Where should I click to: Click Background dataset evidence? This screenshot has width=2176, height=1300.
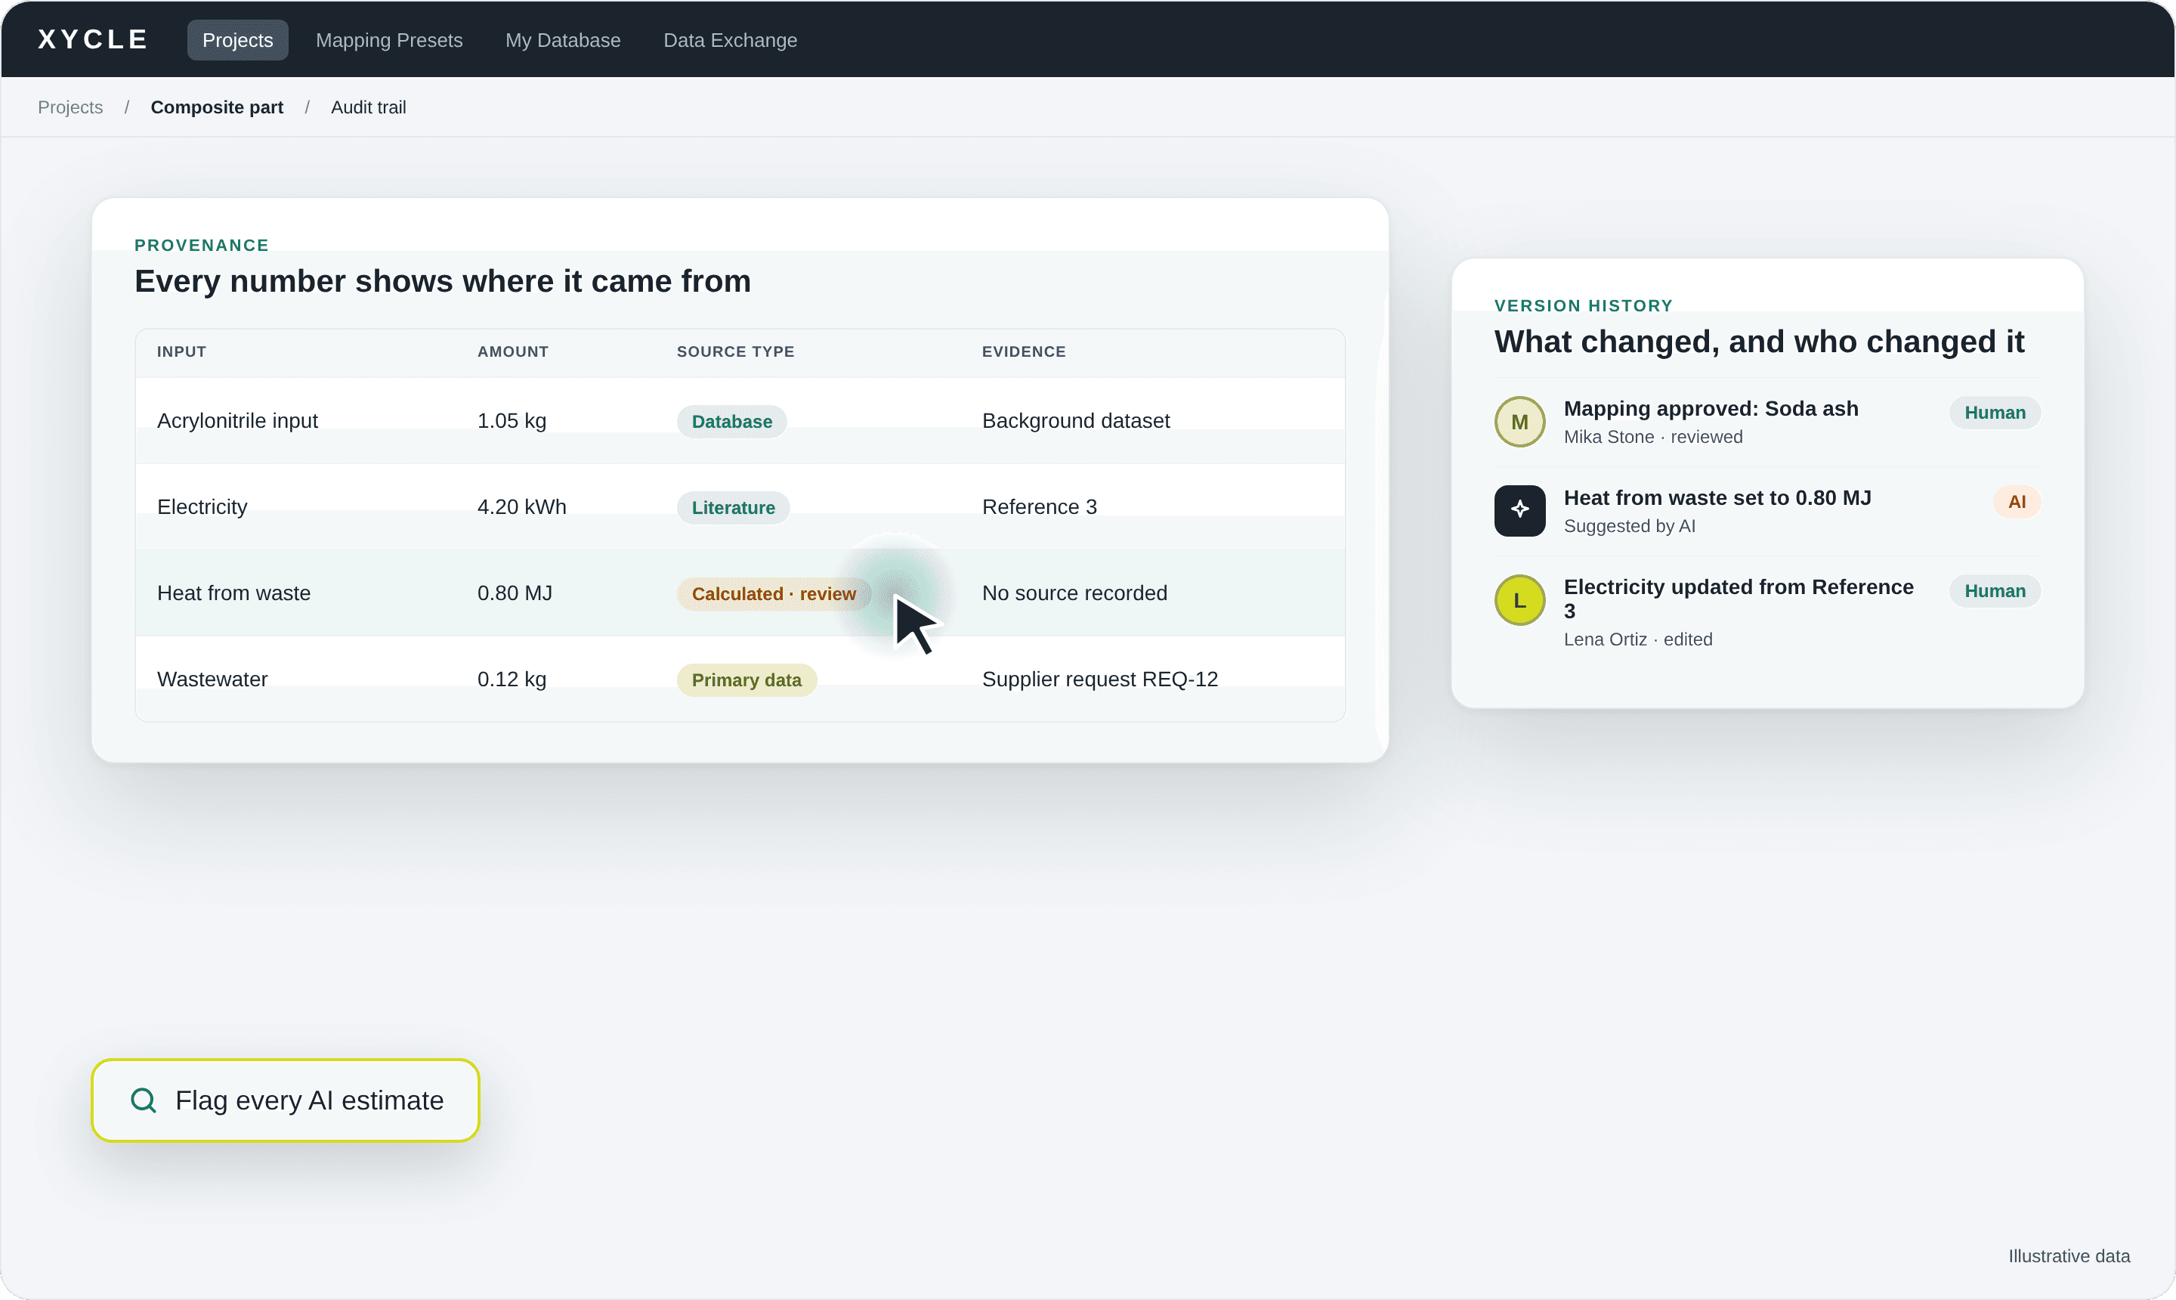[x=1075, y=420]
